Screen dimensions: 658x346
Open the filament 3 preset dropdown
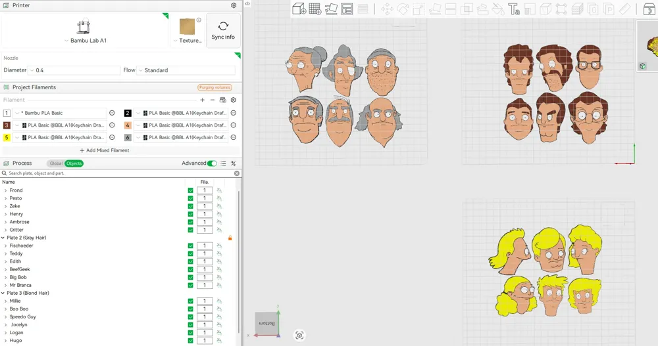[60, 125]
